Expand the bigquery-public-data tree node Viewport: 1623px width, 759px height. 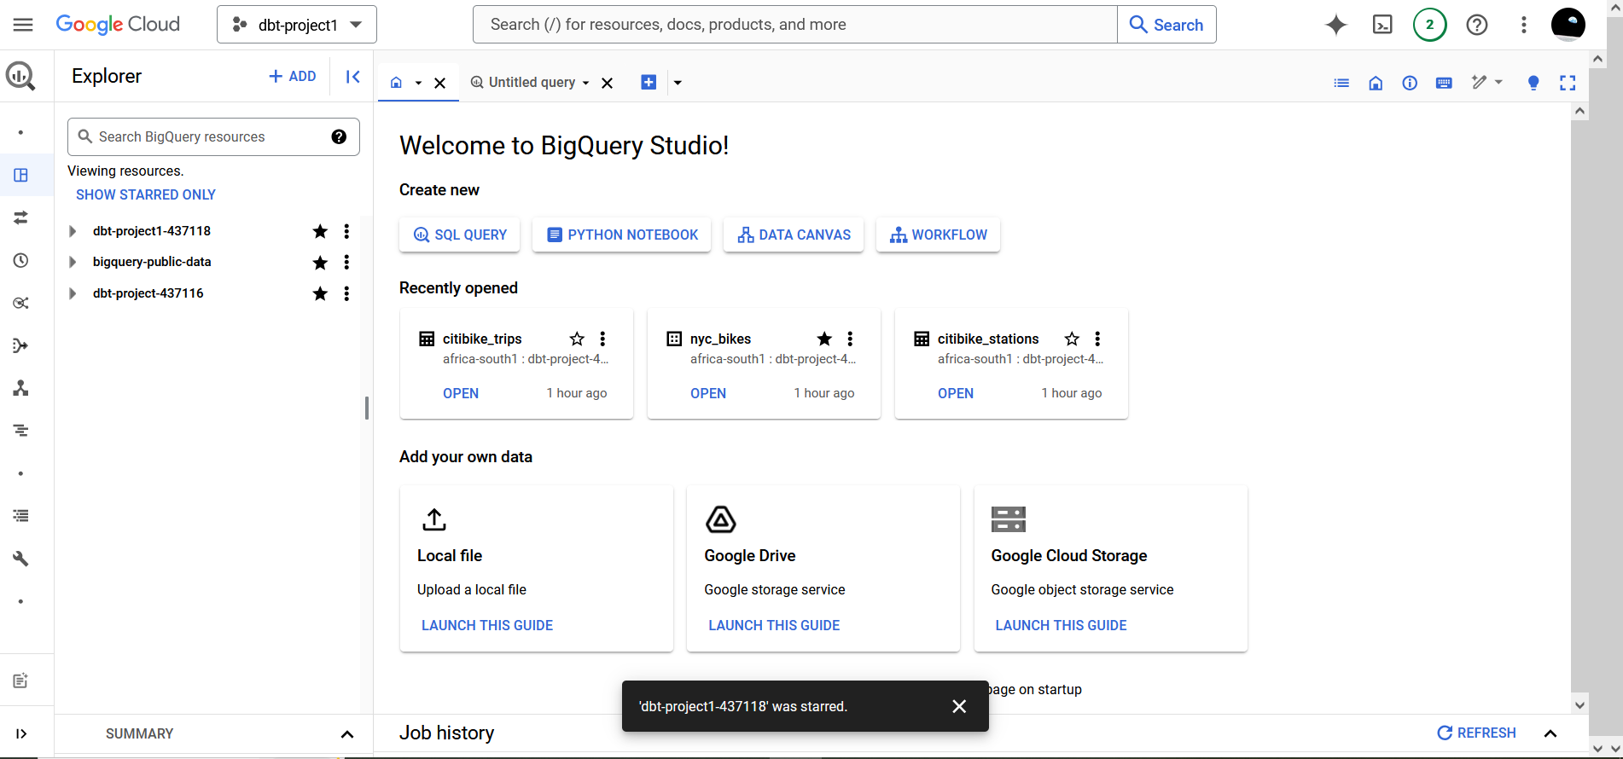pos(73,262)
